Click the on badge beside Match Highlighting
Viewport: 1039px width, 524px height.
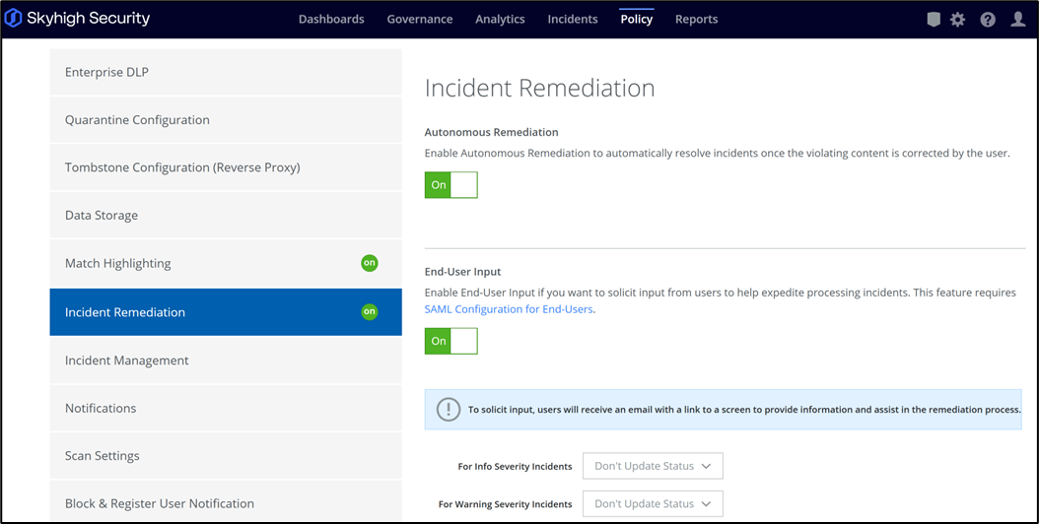click(x=369, y=263)
